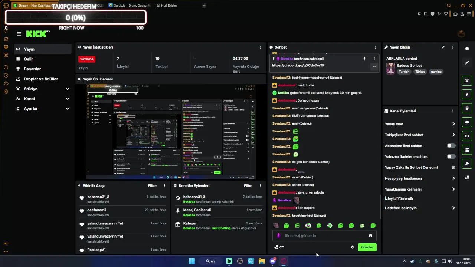Go to Yayın in sidebar

coord(43,49)
